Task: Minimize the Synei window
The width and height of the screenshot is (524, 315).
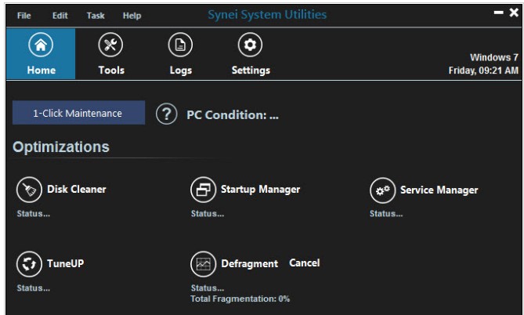Action: click(499, 13)
